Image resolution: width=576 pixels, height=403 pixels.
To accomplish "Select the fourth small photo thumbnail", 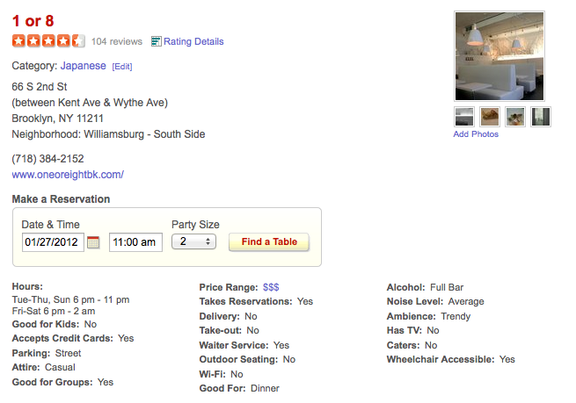I will click(x=541, y=117).
